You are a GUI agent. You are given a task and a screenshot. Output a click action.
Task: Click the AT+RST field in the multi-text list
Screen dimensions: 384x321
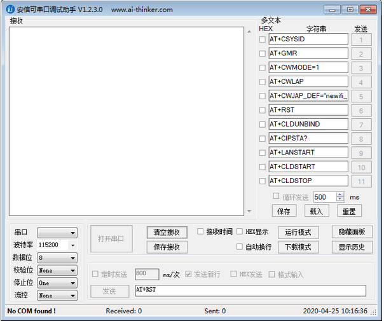pyautogui.click(x=308, y=110)
